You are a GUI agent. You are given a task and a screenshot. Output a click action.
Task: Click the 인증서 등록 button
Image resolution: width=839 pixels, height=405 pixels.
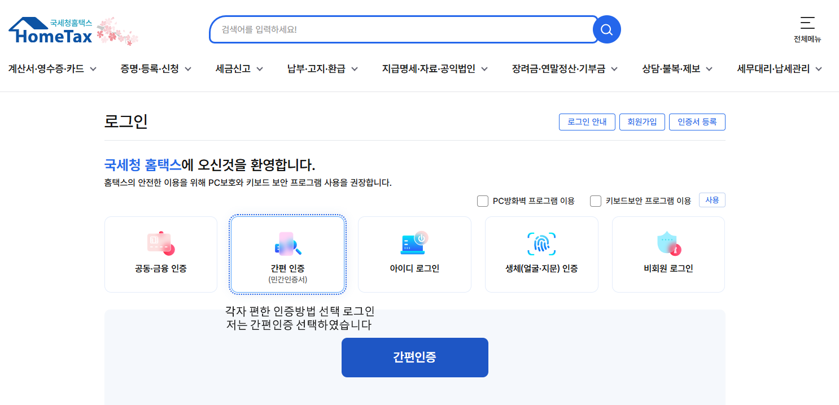[x=697, y=121]
